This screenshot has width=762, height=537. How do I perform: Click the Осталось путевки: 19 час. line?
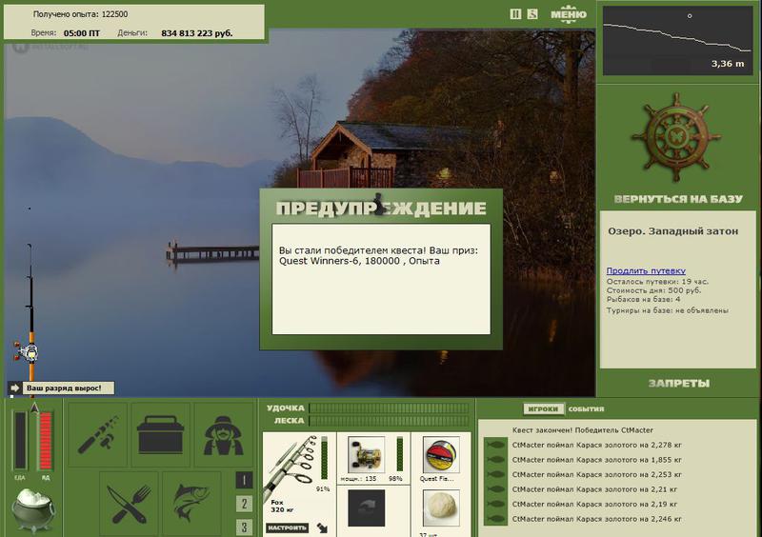pos(657,282)
